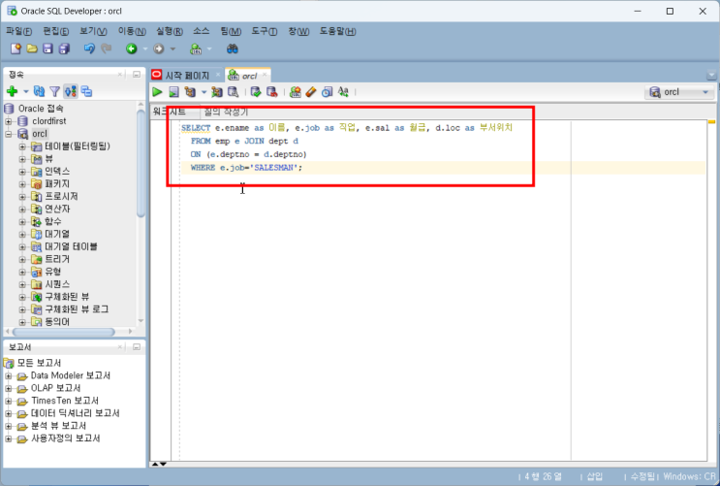
Task: Click the Collapse All icon in connections panel
Action: point(86,91)
